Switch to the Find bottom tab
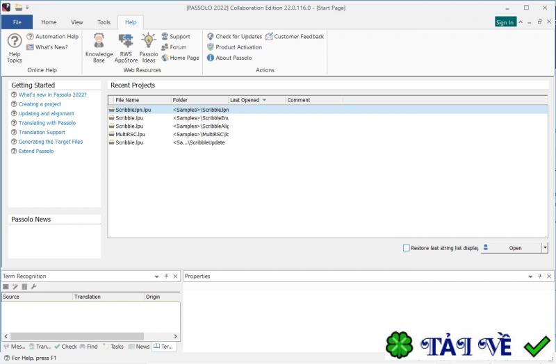The width and height of the screenshot is (556, 364). point(89,347)
